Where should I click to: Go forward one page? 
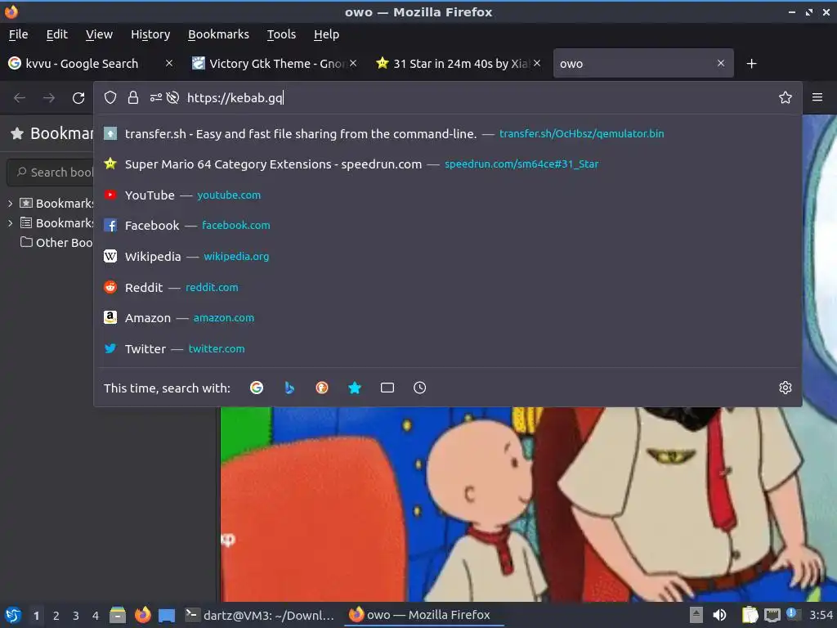(48, 98)
